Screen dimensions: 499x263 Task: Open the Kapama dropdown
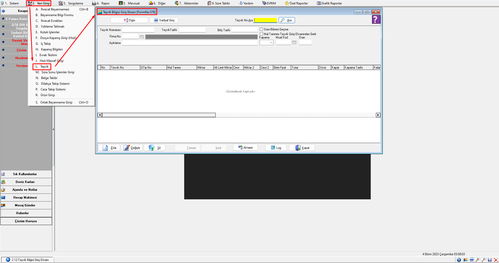pyautogui.click(x=266, y=43)
